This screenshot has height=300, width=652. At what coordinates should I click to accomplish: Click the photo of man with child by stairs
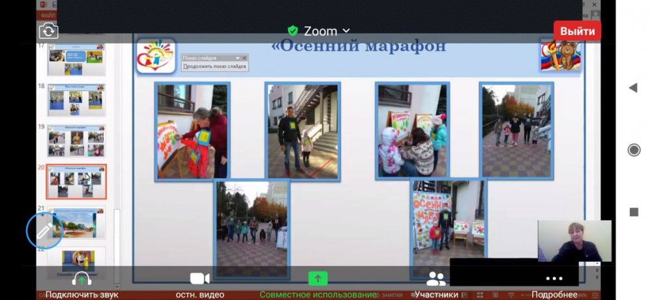[303, 131]
